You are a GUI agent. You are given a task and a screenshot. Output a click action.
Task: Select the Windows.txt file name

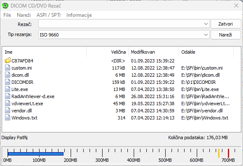click(x=24, y=118)
